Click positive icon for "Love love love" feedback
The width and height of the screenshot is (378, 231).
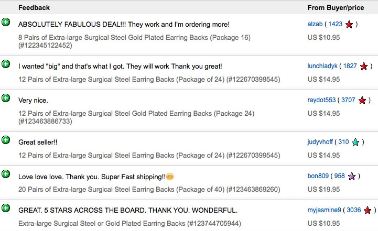click(x=6, y=174)
